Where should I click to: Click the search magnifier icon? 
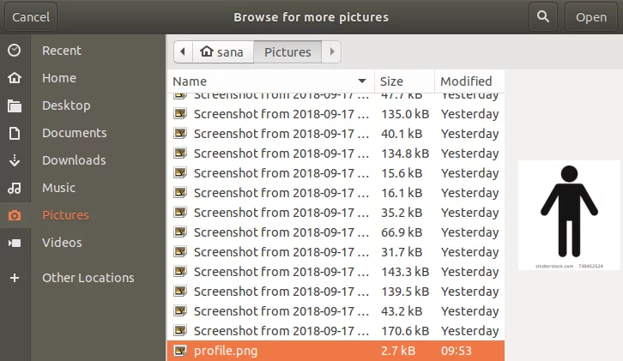coord(542,16)
